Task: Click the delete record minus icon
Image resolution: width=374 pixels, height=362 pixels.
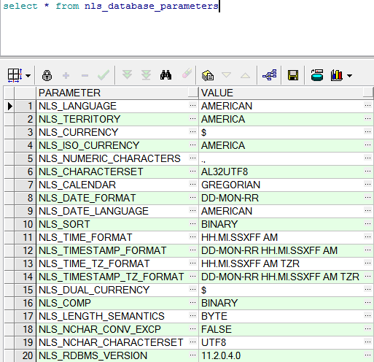Action: [x=85, y=76]
